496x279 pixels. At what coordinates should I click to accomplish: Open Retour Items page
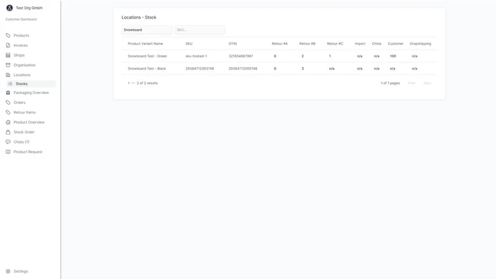[24, 112]
